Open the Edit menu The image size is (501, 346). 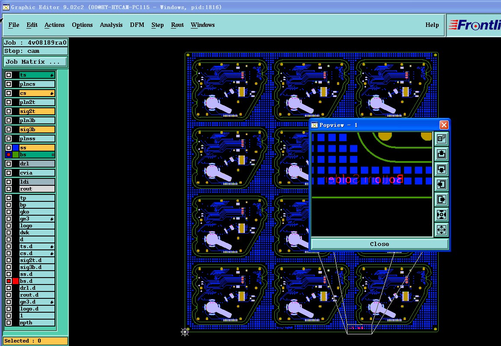click(32, 25)
